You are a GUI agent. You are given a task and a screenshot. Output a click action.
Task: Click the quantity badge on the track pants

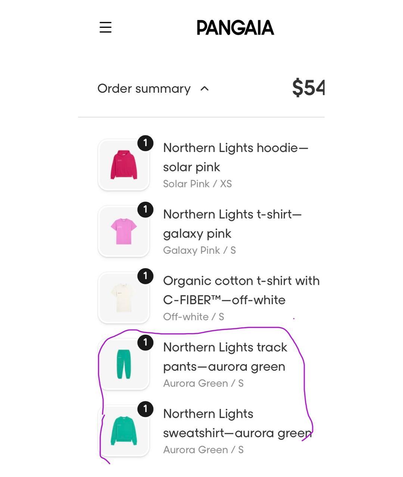point(145,342)
